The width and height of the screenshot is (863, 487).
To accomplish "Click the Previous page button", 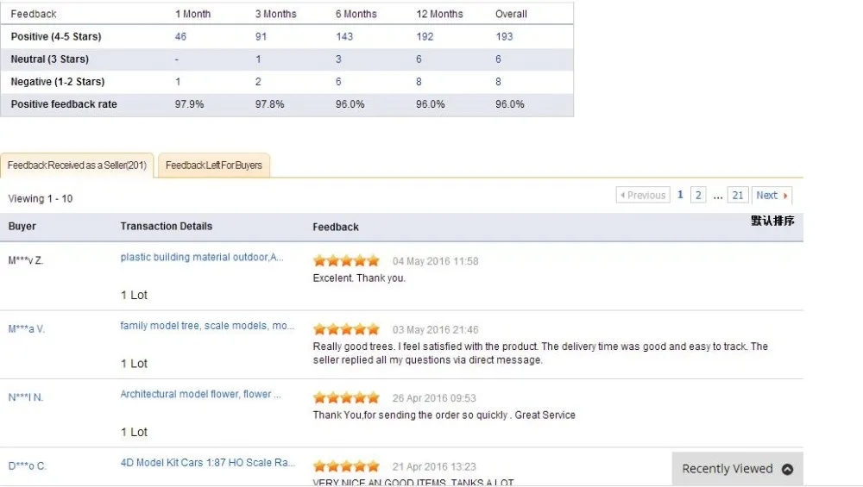I will (x=642, y=196).
